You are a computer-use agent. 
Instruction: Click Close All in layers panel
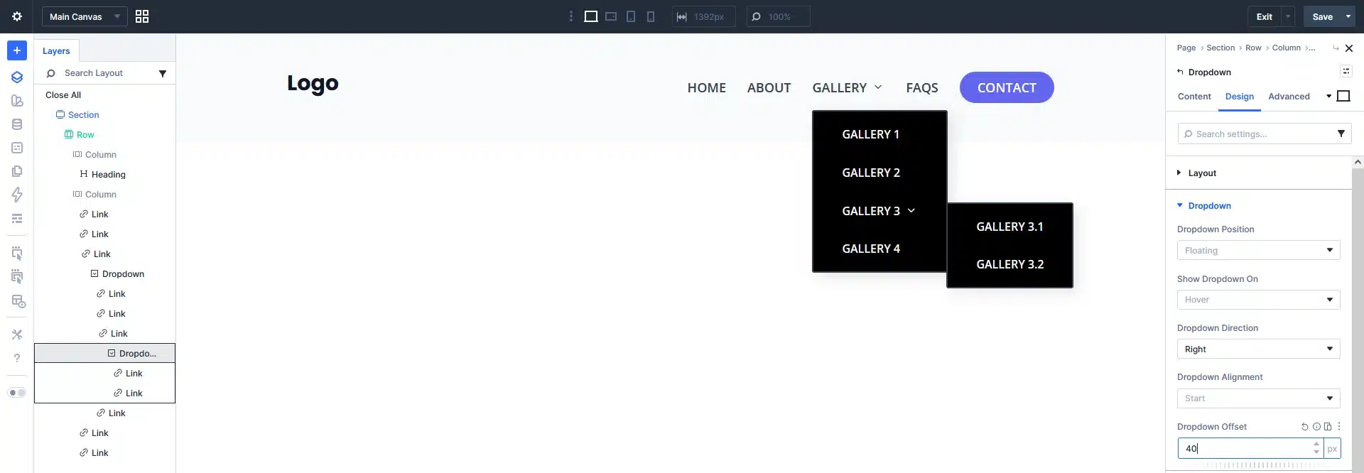63,95
